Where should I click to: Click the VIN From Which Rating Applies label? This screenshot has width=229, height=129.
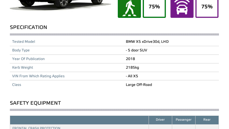38,76
